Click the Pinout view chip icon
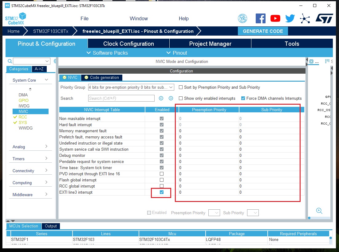339x252 pixels. click(311, 61)
